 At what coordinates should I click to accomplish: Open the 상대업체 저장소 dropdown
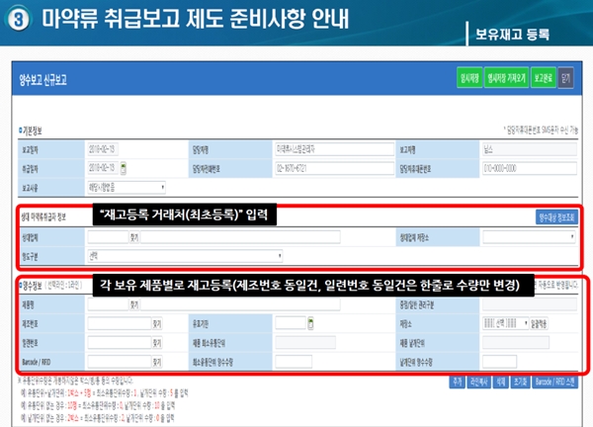click(x=528, y=237)
